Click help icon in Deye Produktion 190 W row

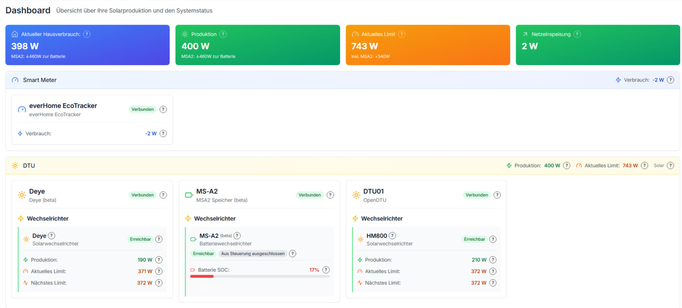tap(159, 260)
